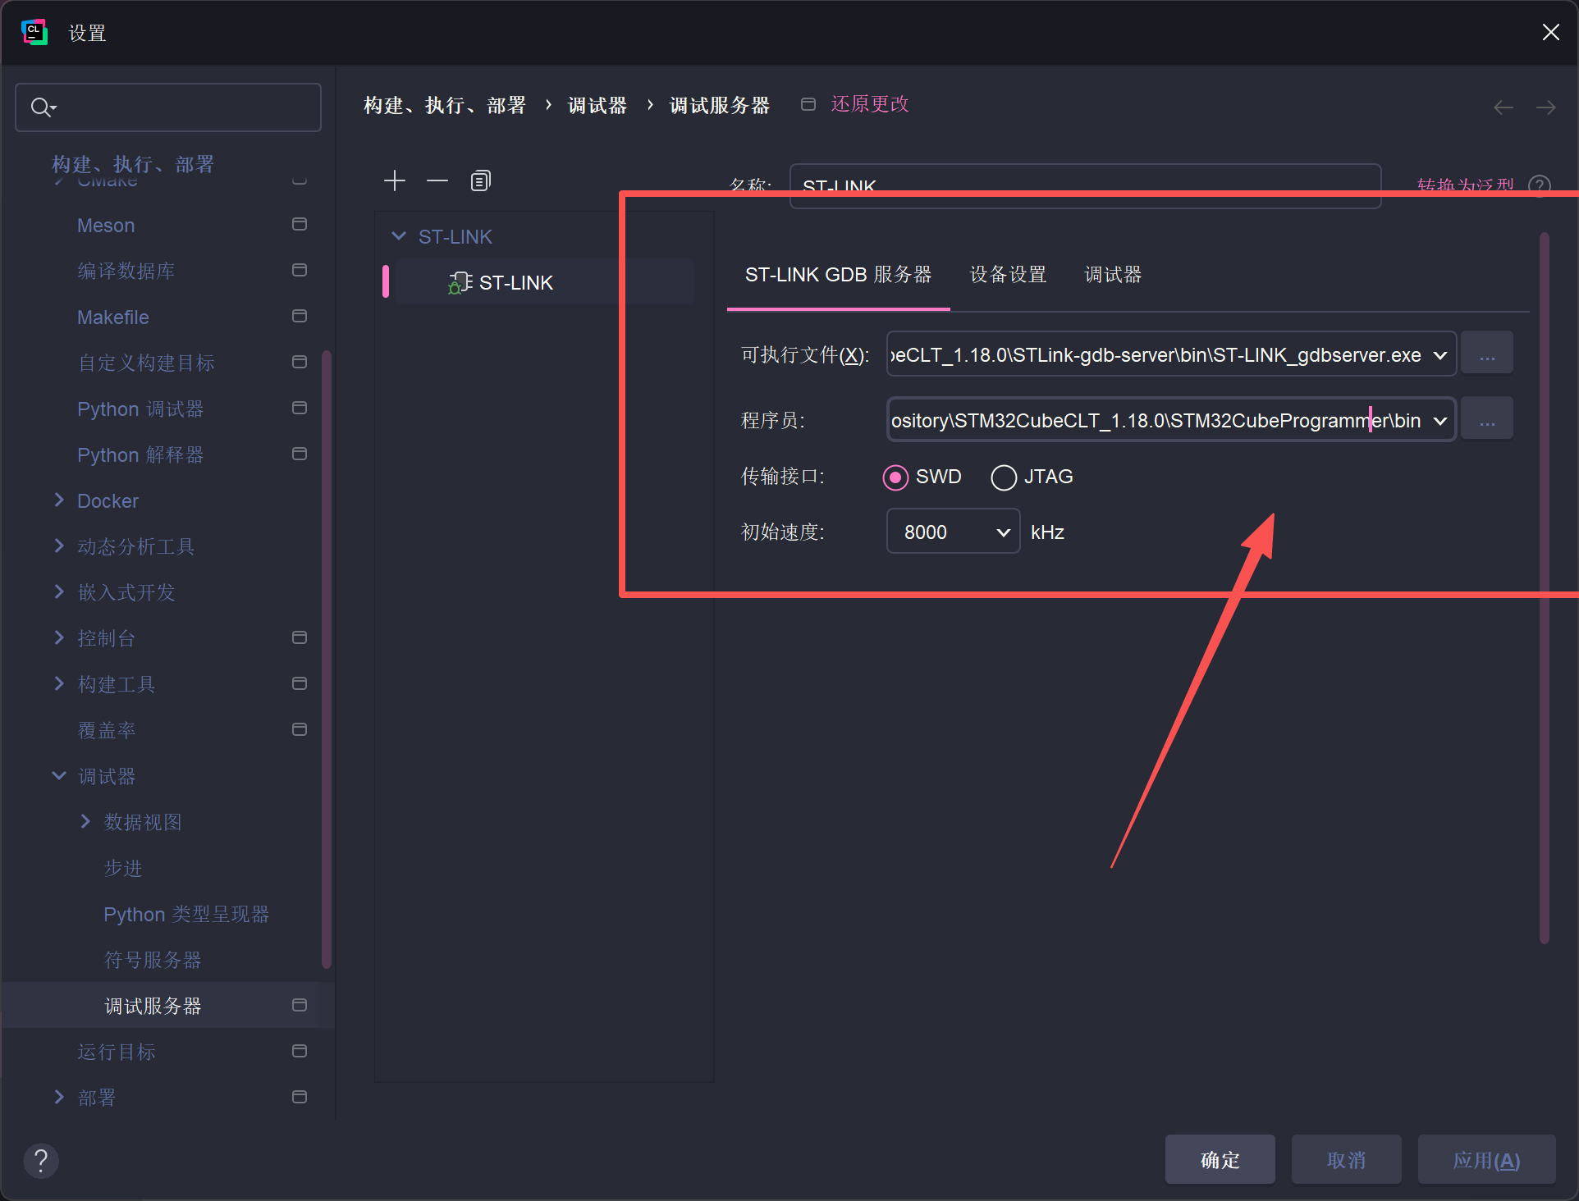This screenshot has width=1579, height=1201.
Task: Navigate forward with the right arrow
Action: 1546,107
